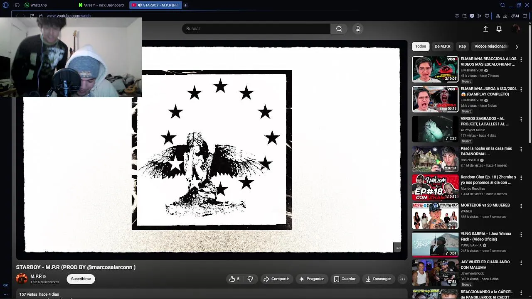This screenshot has height=299, width=532.
Task: Select the Todos filter chip
Action: pos(421,47)
